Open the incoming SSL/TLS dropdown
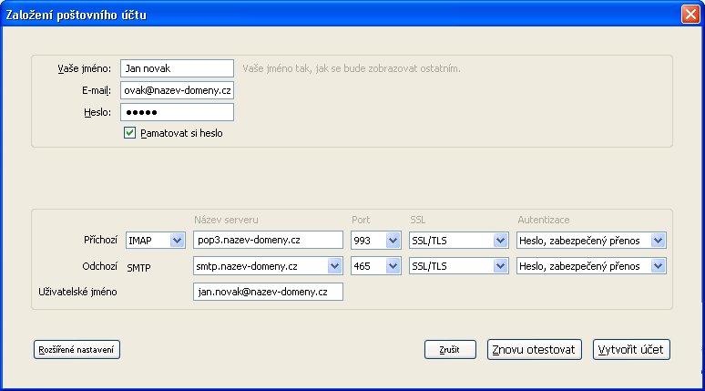Viewport: 705px width, 391px height. [499, 241]
